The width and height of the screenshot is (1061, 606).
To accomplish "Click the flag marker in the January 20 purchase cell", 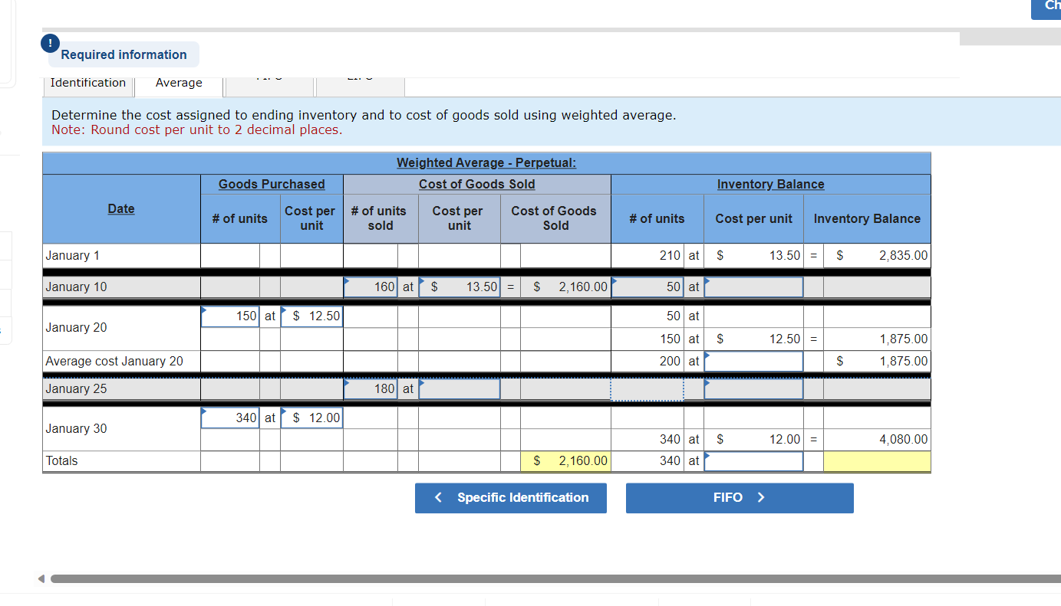I will tap(204, 310).
